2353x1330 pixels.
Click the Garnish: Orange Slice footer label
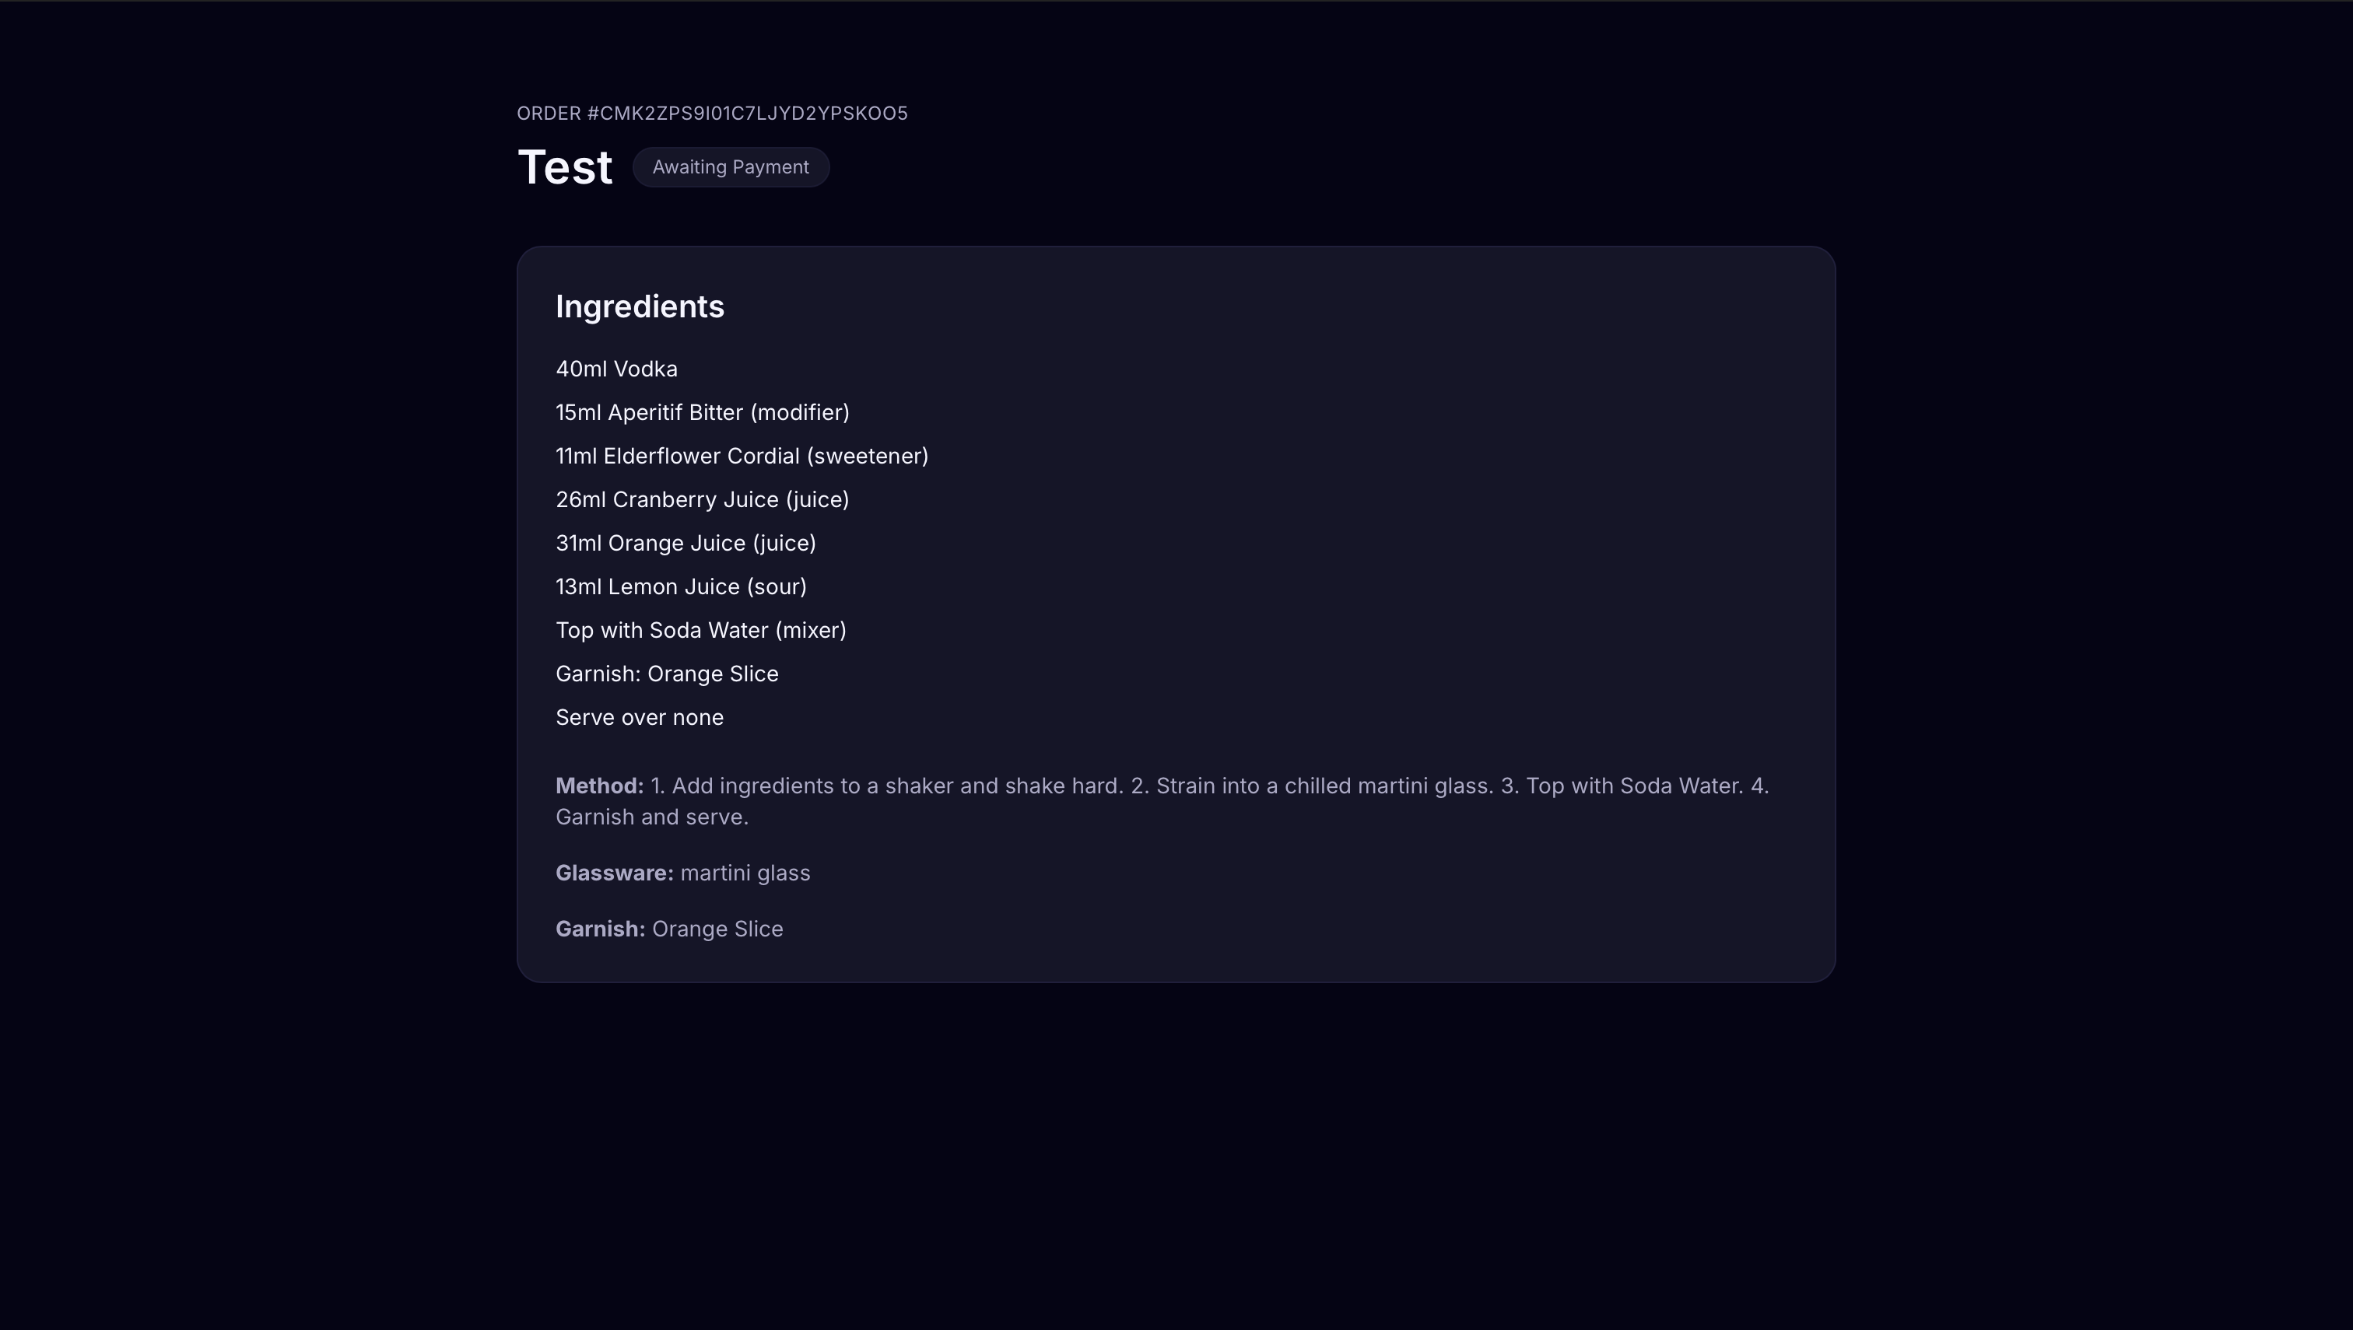(669, 929)
